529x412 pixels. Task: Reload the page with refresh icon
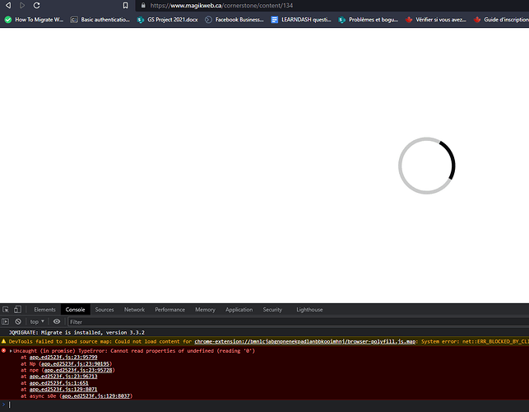coord(37,5)
